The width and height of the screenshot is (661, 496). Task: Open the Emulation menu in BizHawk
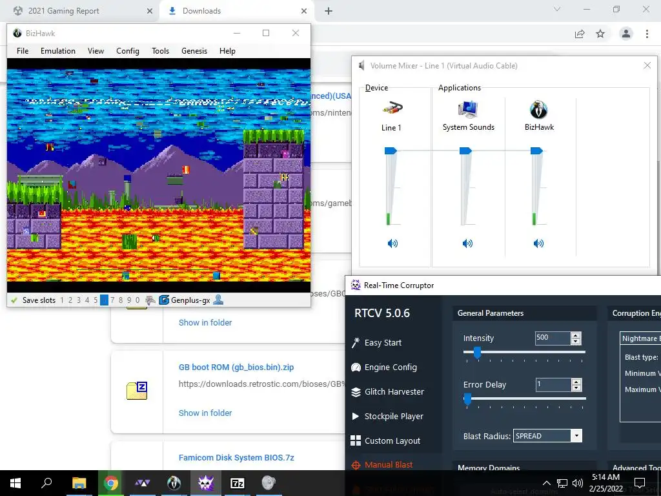57,50
